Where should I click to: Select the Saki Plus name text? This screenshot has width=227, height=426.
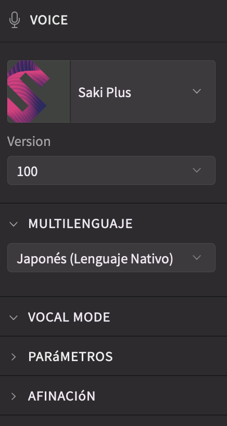coord(105,92)
